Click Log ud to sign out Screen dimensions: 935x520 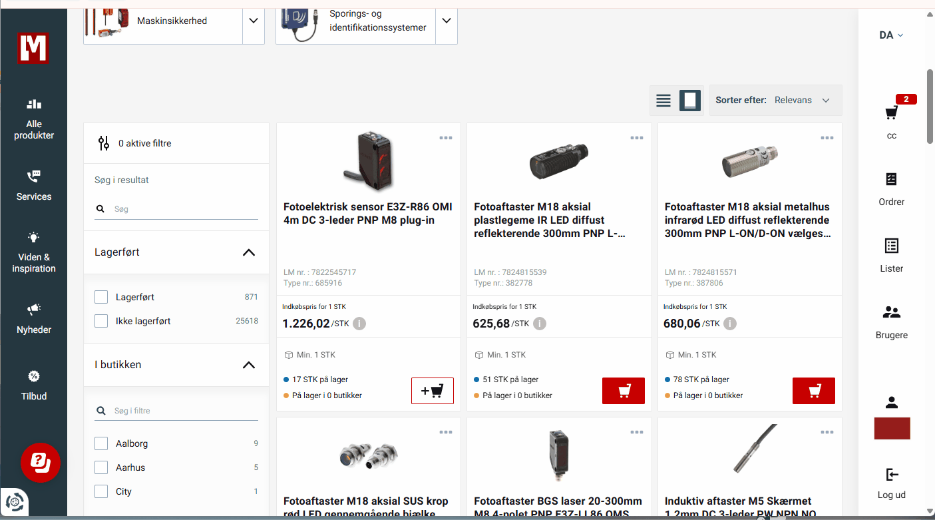(891, 483)
